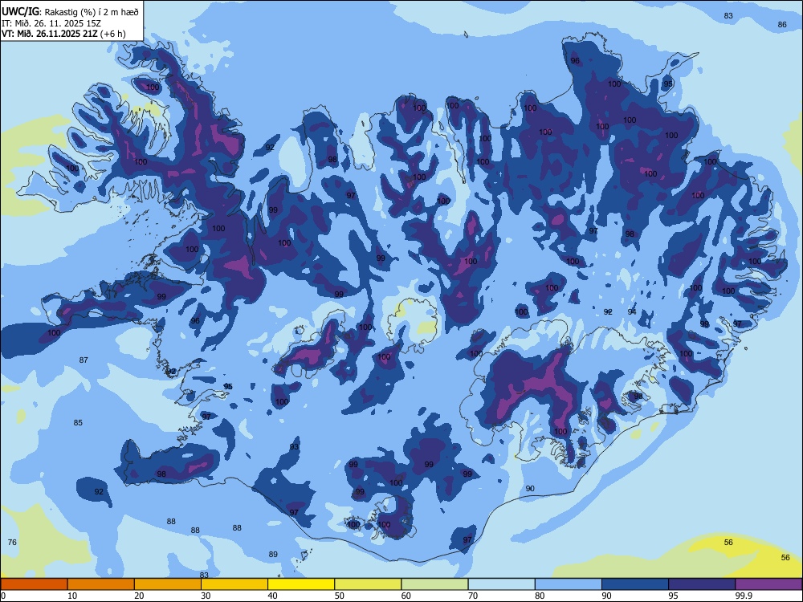This screenshot has width=803, height=602.
Task: Select the medium blue 90–95 legend swatch
Action: 635,584
